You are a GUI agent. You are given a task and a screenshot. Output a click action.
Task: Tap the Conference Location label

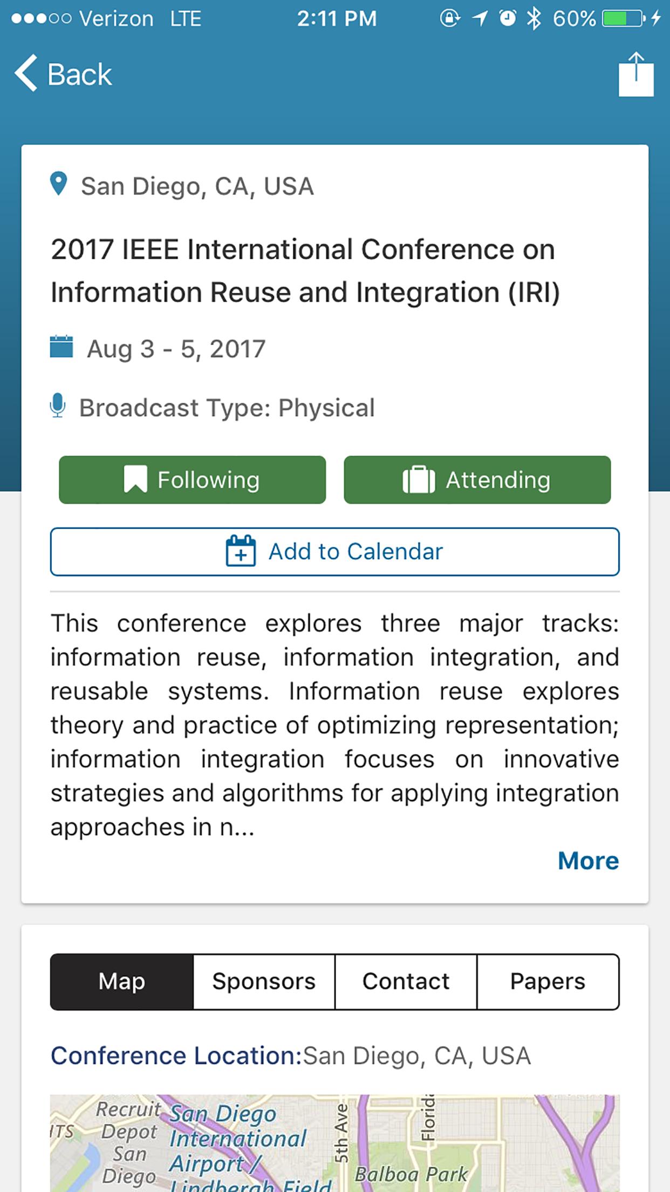coord(176,1055)
